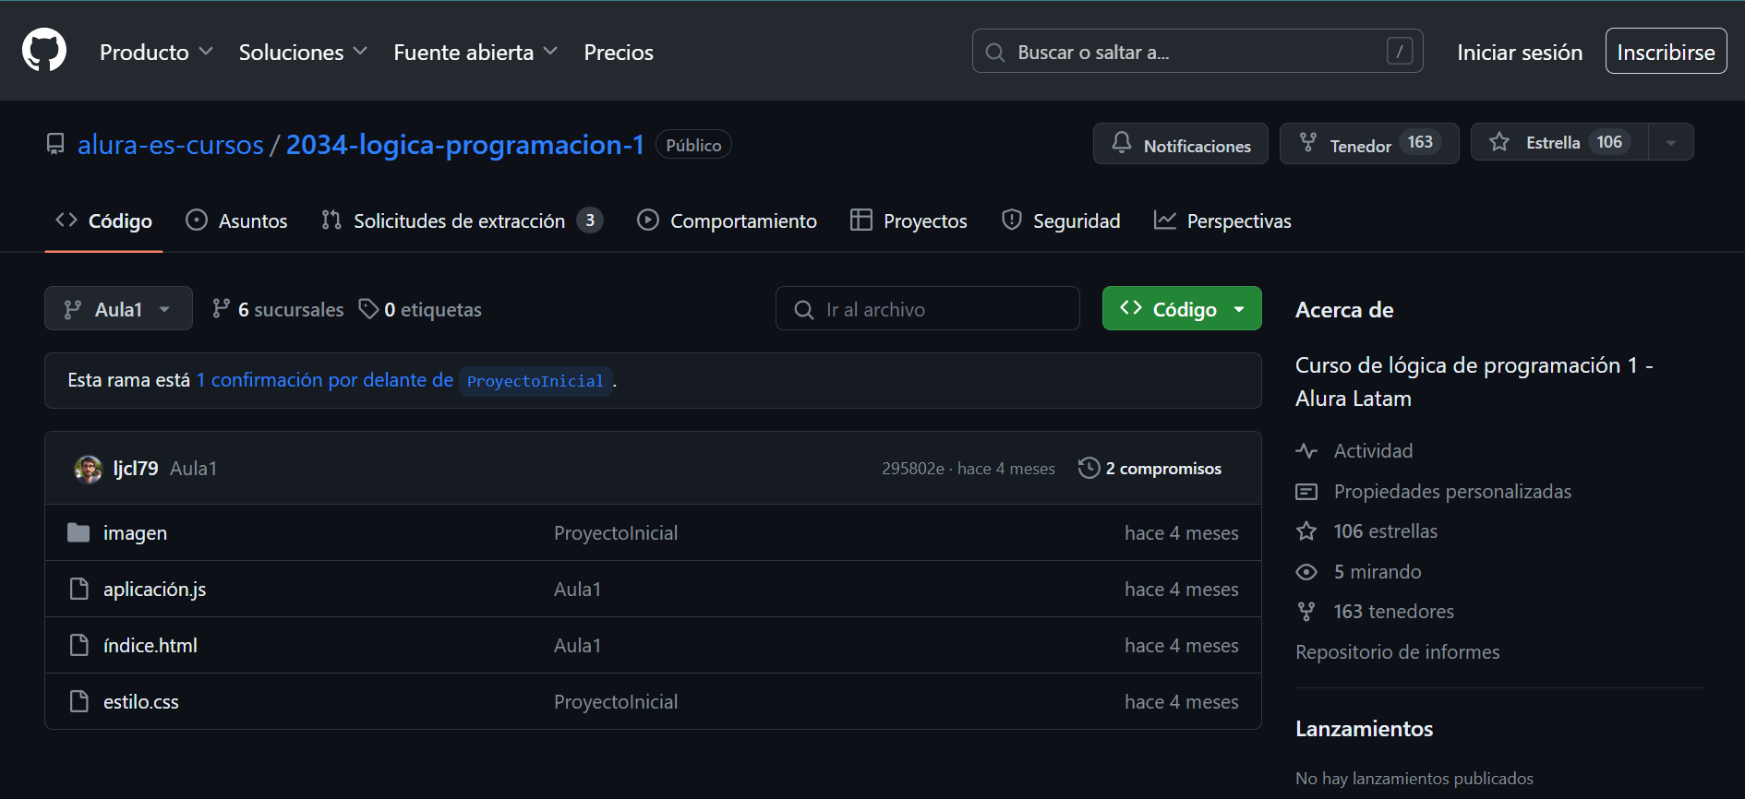View the 5 mirando watchers link
1745x799 pixels.
tap(1358, 572)
